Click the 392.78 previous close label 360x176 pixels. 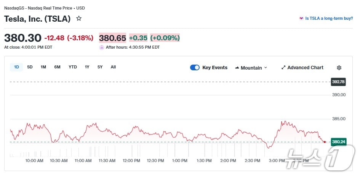(338, 82)
